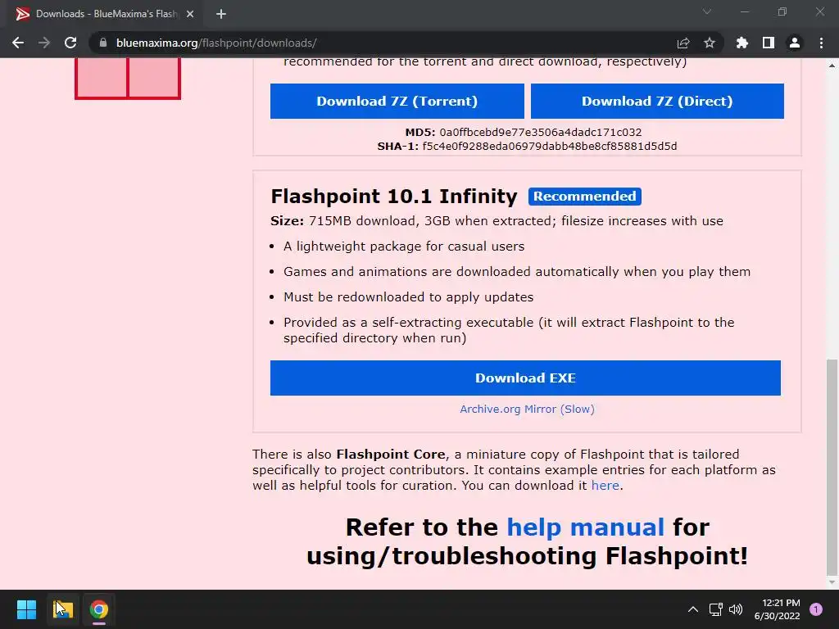
Task: Share this page via share icon
Action: pos(683,43)
